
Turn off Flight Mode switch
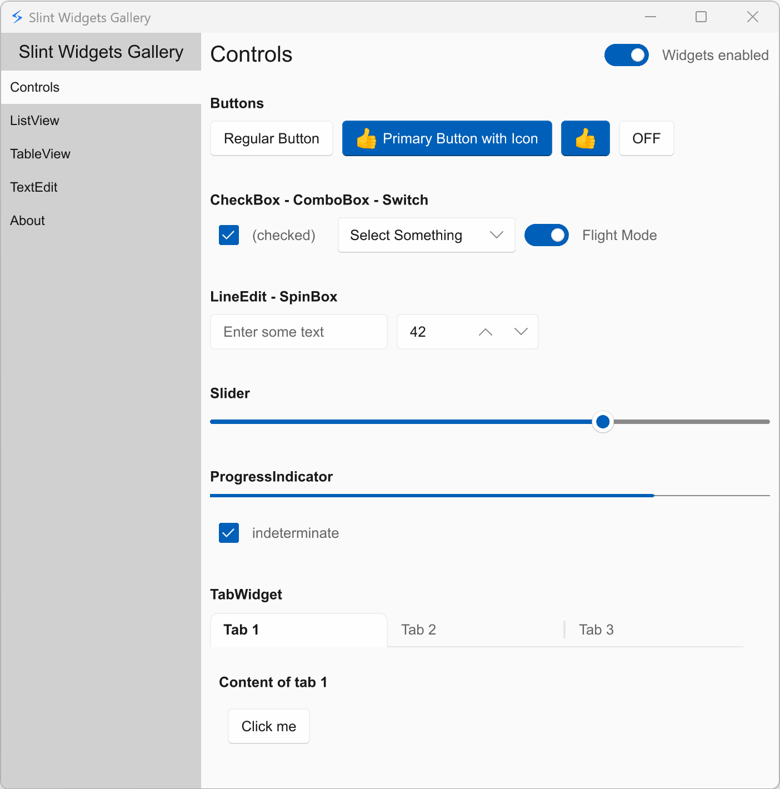546,235
